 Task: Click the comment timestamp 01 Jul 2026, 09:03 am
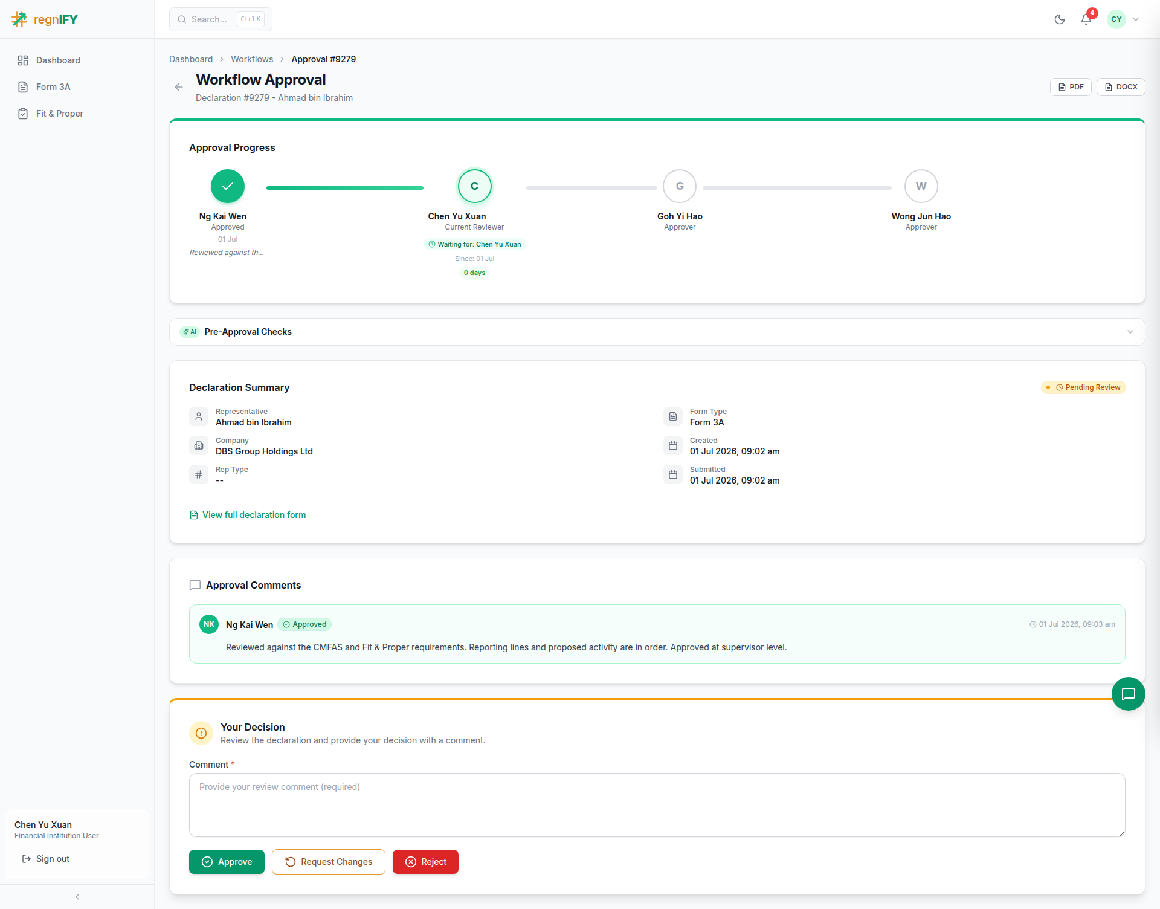(x=1072, y=624)
